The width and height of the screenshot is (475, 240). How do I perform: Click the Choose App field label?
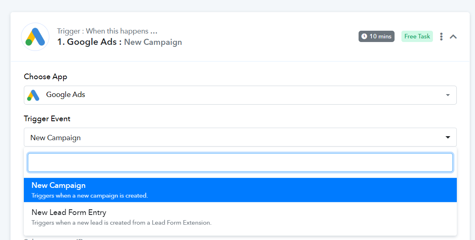tap(45, 77)
